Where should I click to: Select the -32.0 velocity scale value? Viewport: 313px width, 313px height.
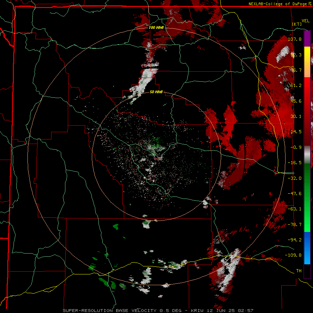pos(295,178)
